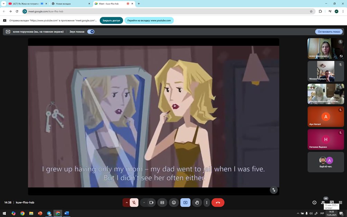Image resolution: width=347 pixels, height=217 pixels.
Task: View site information icon in address bar
Action: click(25, 11)
